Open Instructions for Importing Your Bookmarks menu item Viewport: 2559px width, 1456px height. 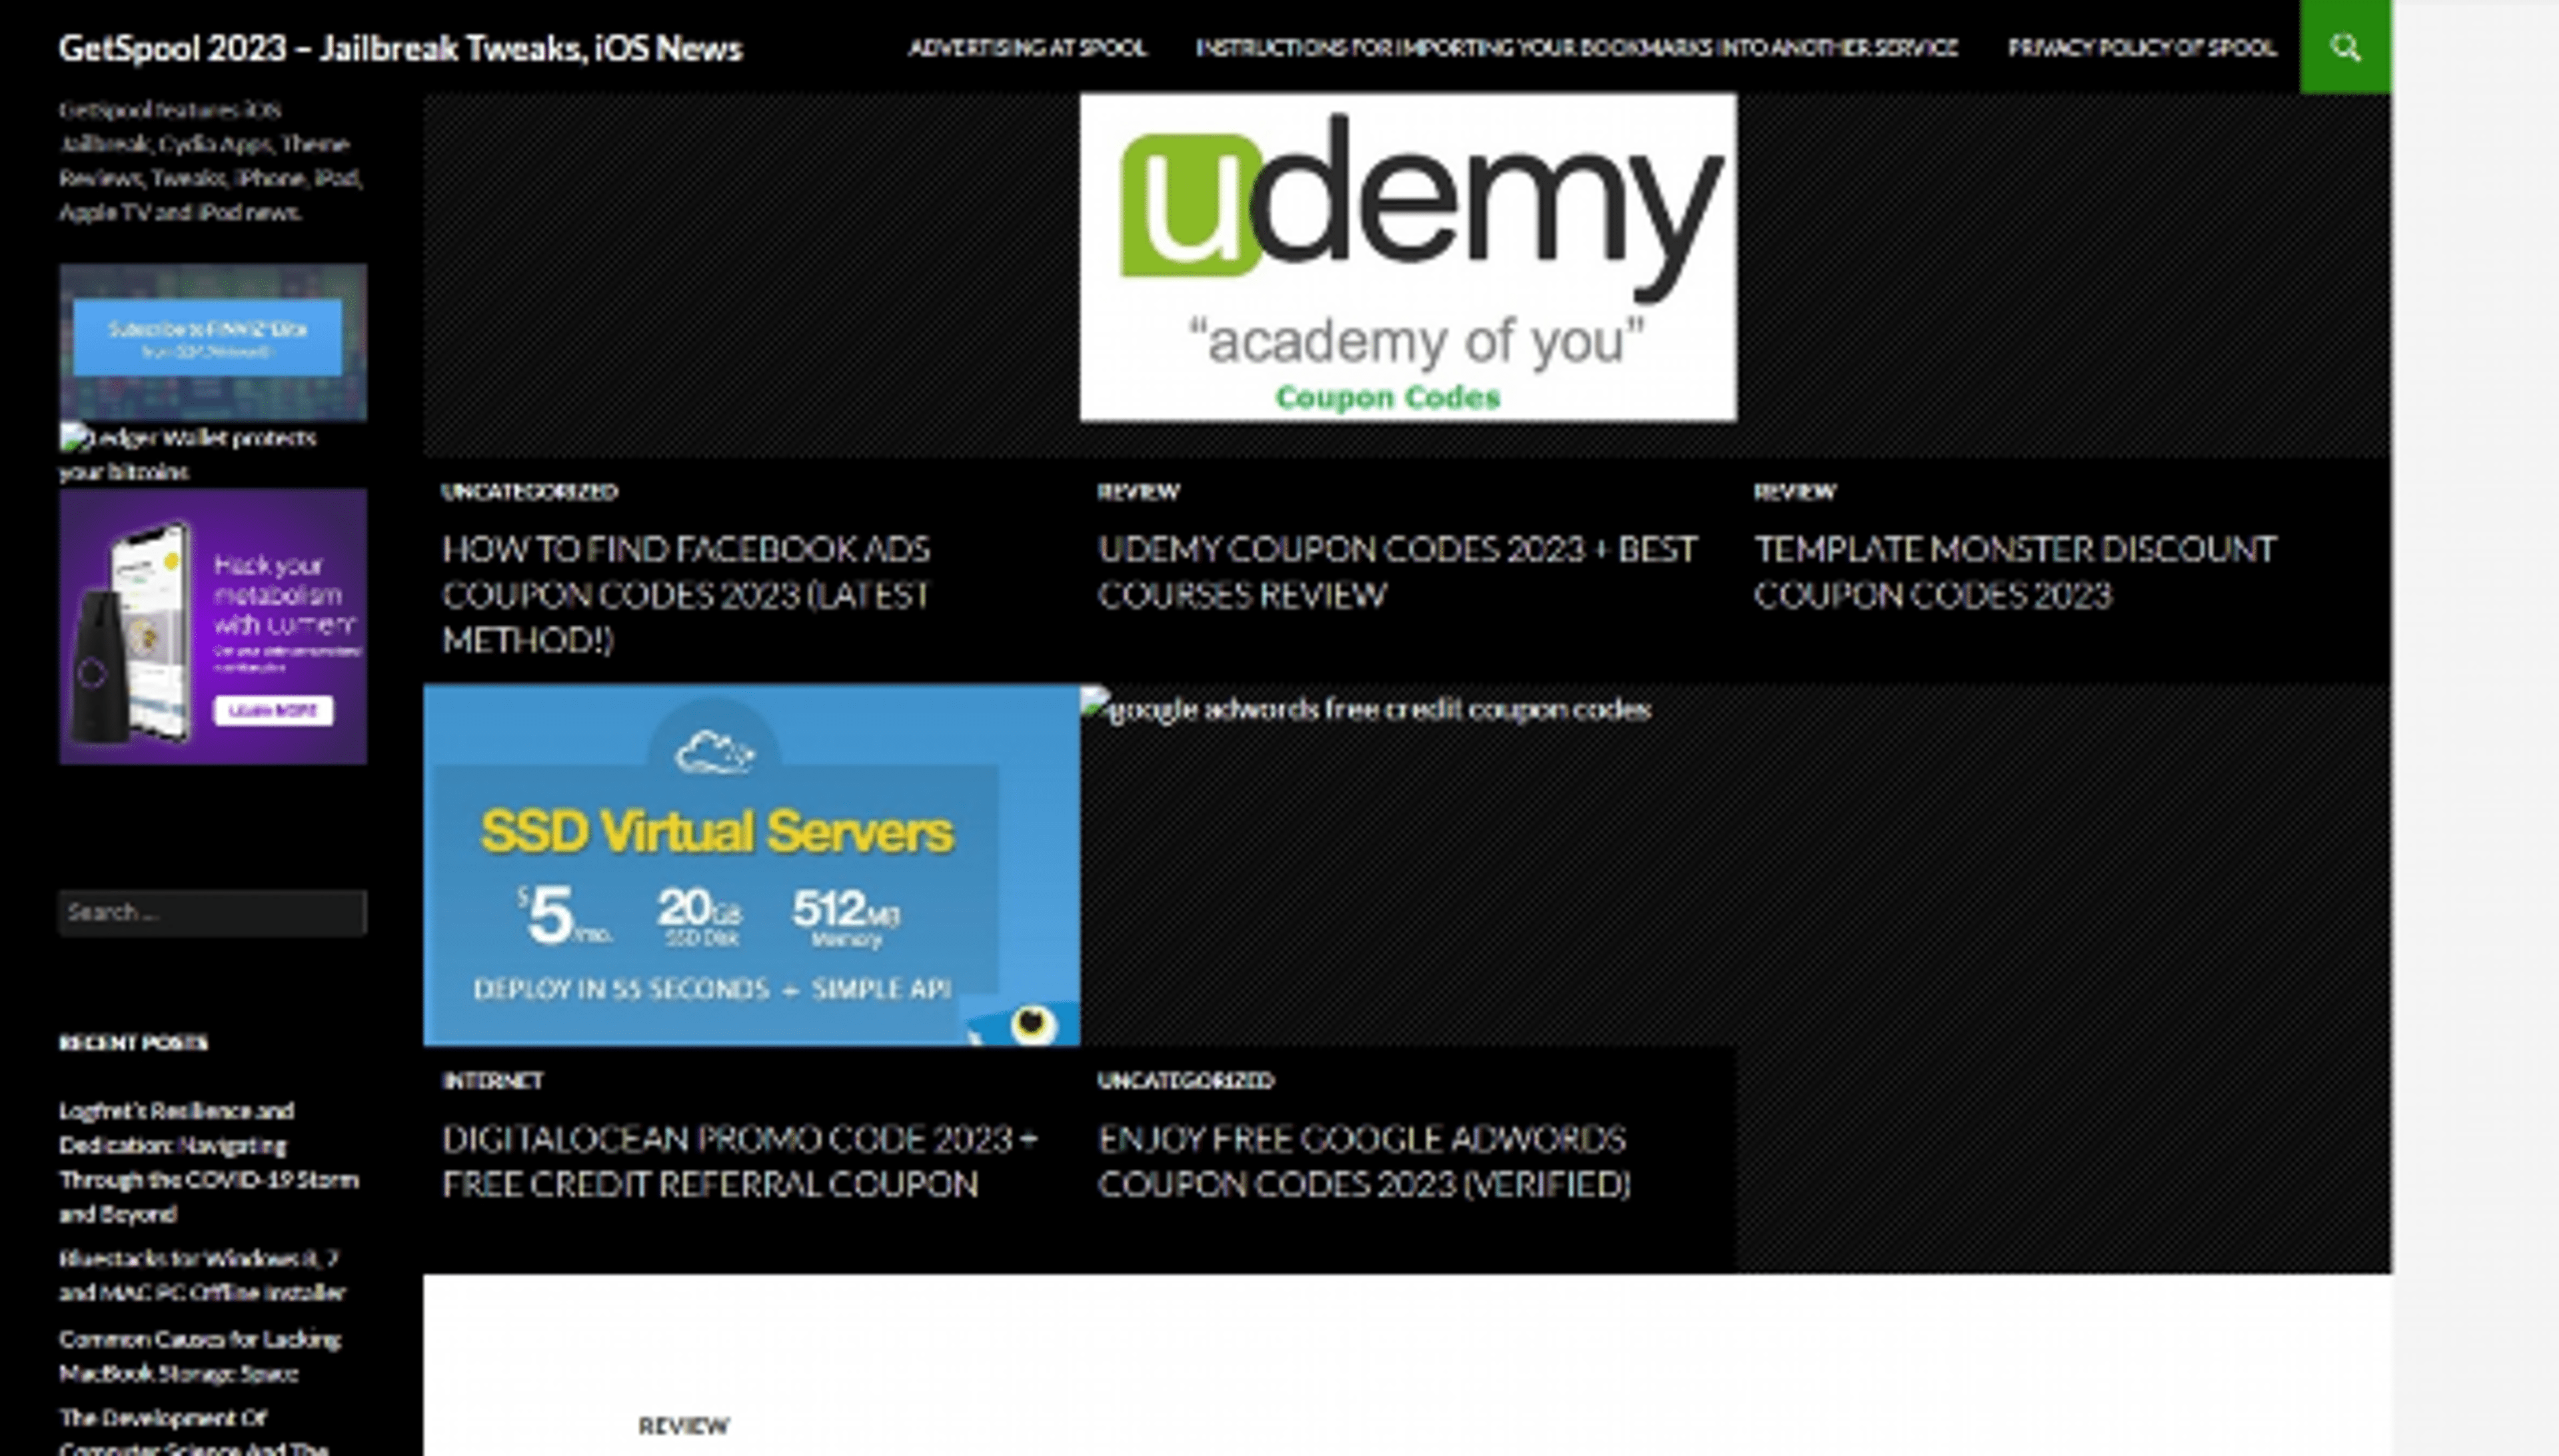pos(1575,48)
